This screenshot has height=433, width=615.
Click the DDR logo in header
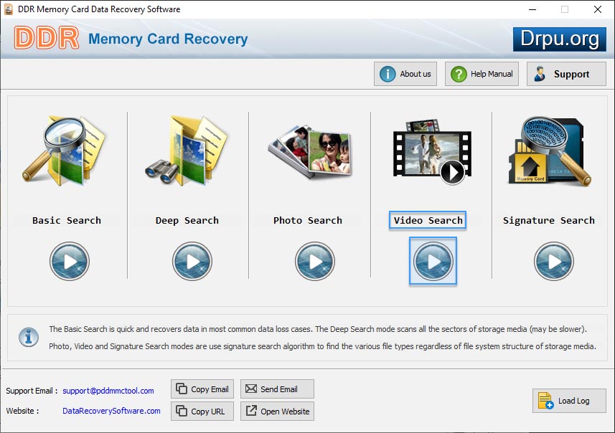[x=46, y=38]
